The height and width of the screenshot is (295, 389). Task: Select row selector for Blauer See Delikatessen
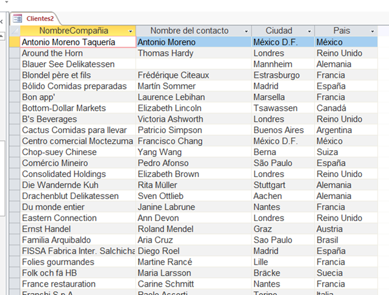15,64
